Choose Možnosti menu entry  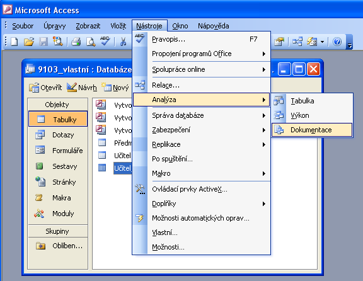pyautogui.click(x=202, y=247)
